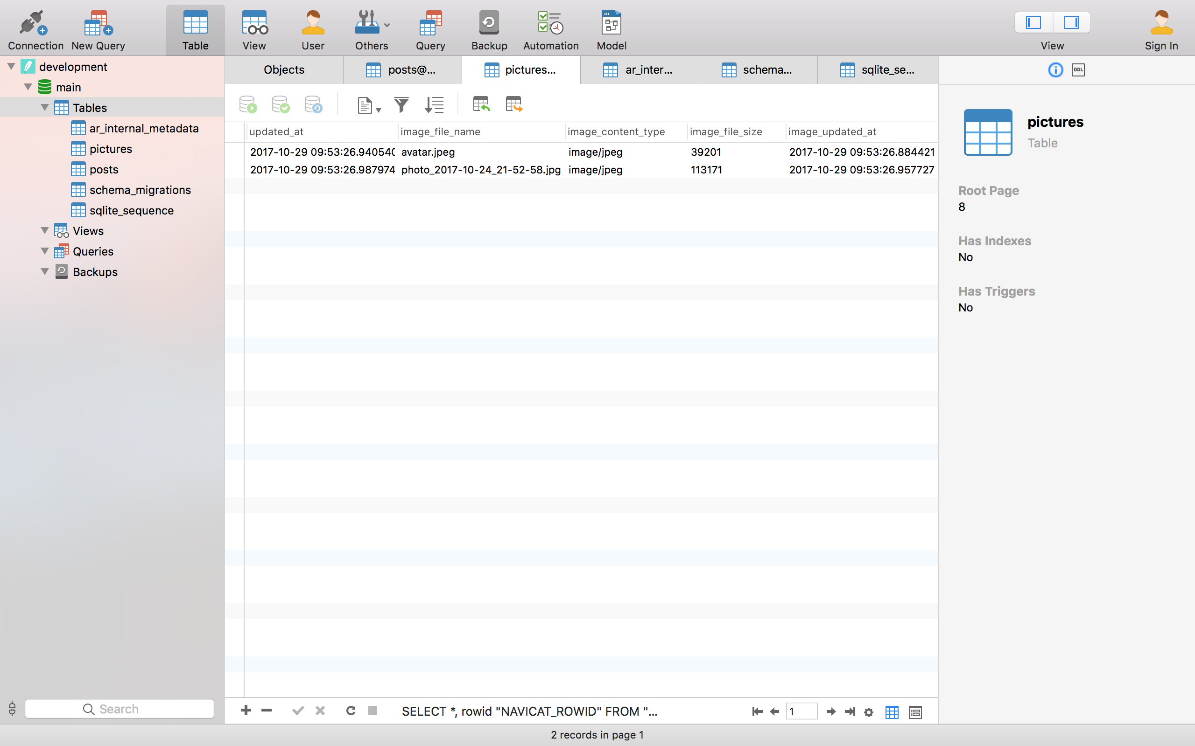1195x746 pixels.
Task: Expand the Views tree node
Action: (x=45, y=230)
